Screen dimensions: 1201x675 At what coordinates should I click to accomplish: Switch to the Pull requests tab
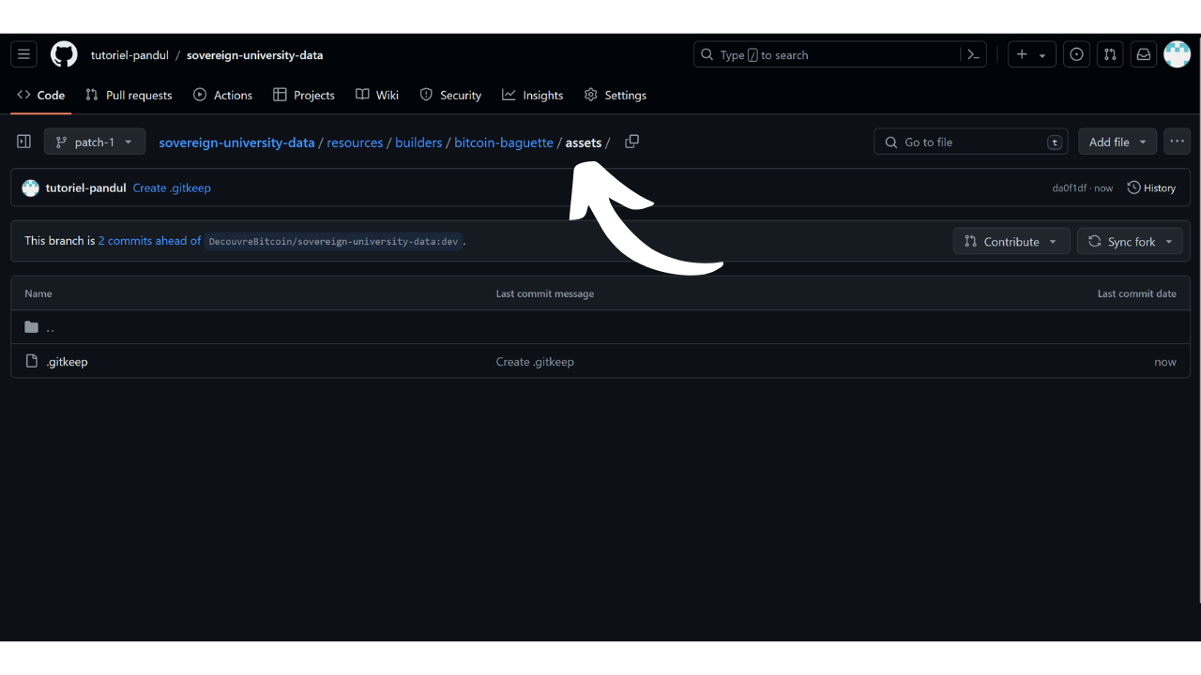pyautogui.click(x=129, y=95)
